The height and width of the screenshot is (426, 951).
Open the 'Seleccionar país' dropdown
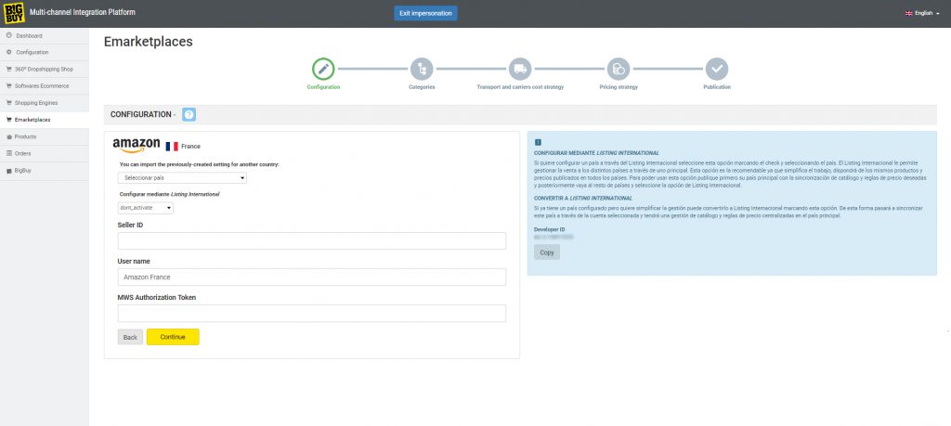182,177
